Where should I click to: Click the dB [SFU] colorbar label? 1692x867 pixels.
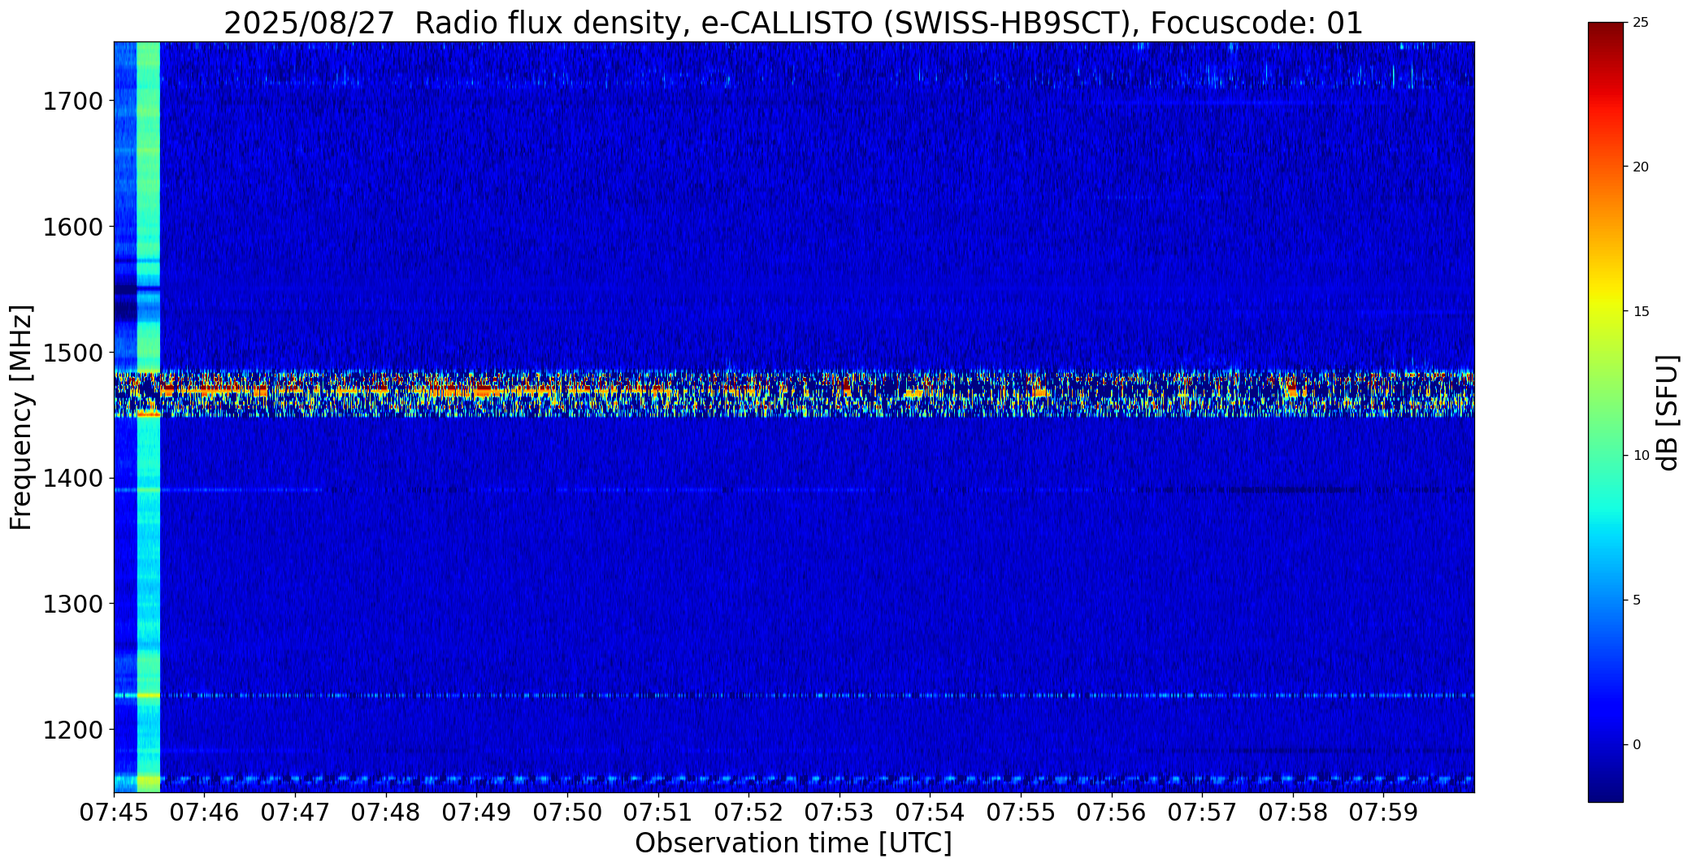coord(1668,413)
